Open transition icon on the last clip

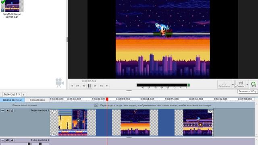210,111
